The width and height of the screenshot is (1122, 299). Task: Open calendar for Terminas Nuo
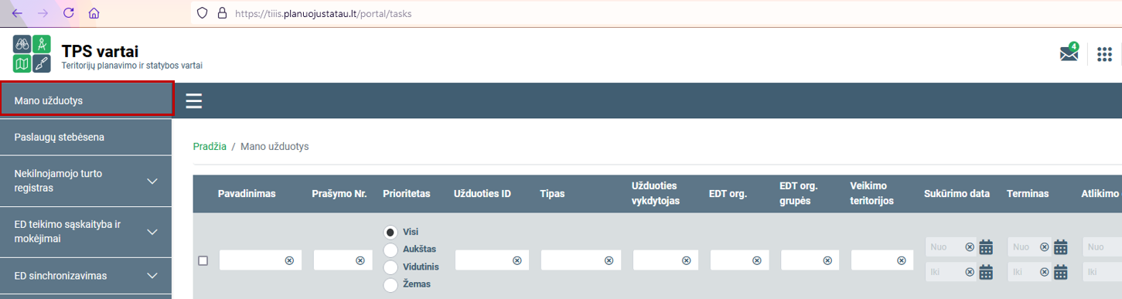coord(1061,247)
